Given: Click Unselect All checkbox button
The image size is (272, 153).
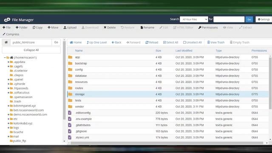Looking at the screenshot, I should click(193, 42).
